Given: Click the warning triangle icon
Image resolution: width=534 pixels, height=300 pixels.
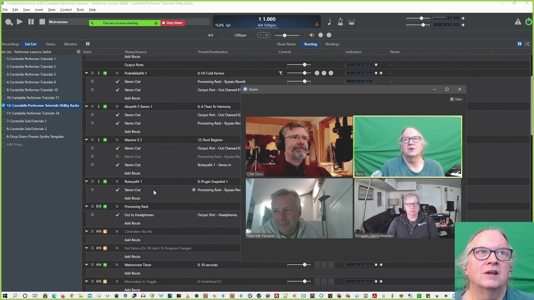Looking at the screenshot, I should click(518, 22).
